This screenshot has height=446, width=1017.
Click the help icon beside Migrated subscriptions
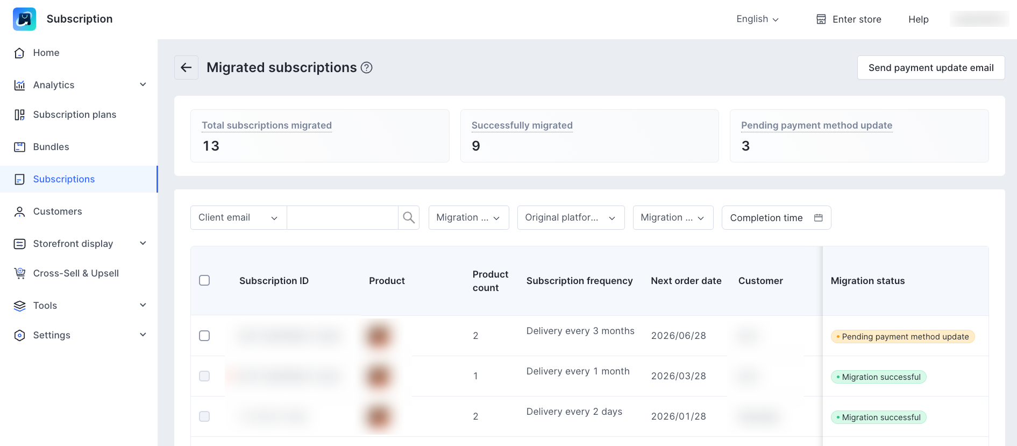pyautogui.click(x=366, y=68)
